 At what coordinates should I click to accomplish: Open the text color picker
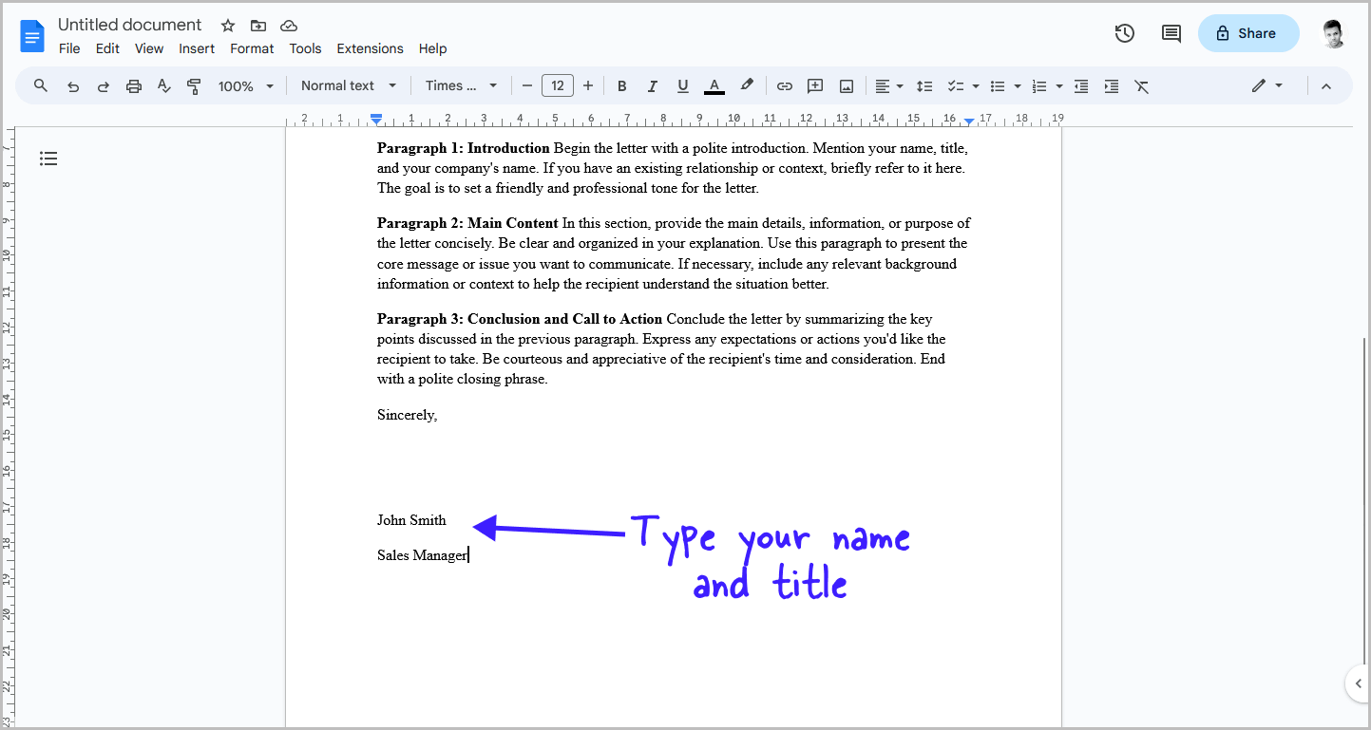(714, 84)
